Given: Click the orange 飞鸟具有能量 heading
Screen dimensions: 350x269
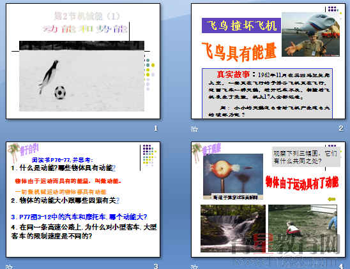Looking at the screenshot, I should (x=239, y=52).
